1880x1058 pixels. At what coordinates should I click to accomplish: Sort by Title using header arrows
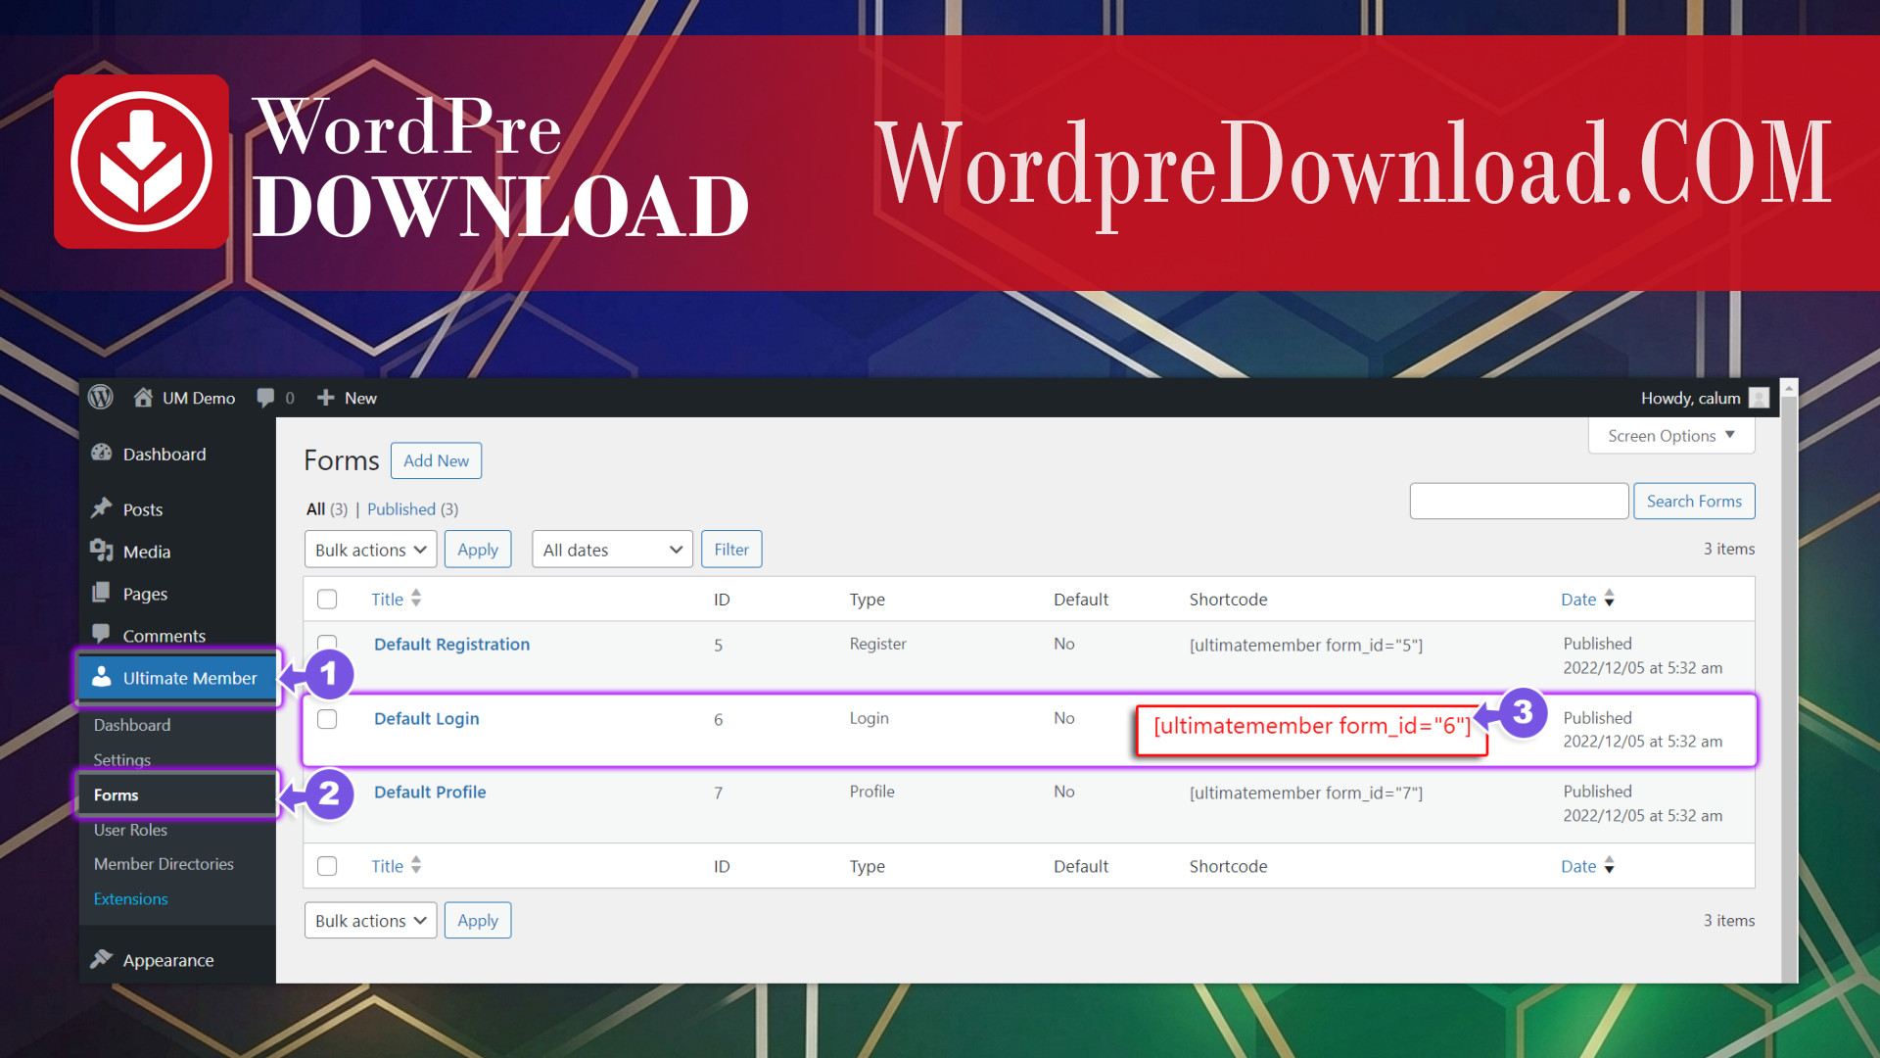click(416, 599)
